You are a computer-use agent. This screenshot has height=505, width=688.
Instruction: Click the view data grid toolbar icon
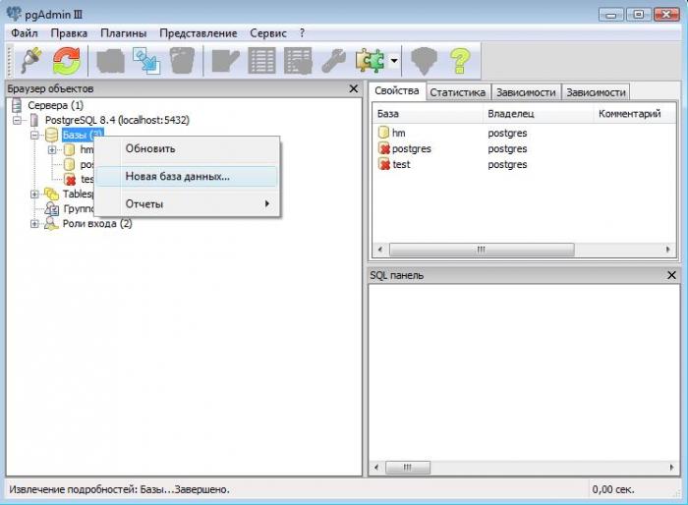click(x=262, y=61)
